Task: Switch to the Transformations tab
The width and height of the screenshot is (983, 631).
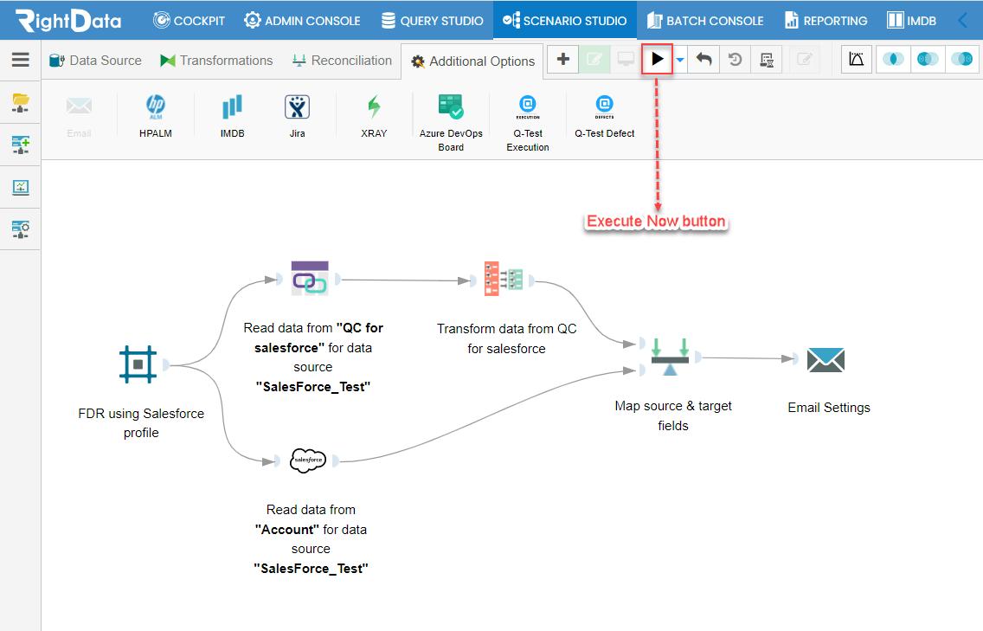Action: tap(216, 61)
